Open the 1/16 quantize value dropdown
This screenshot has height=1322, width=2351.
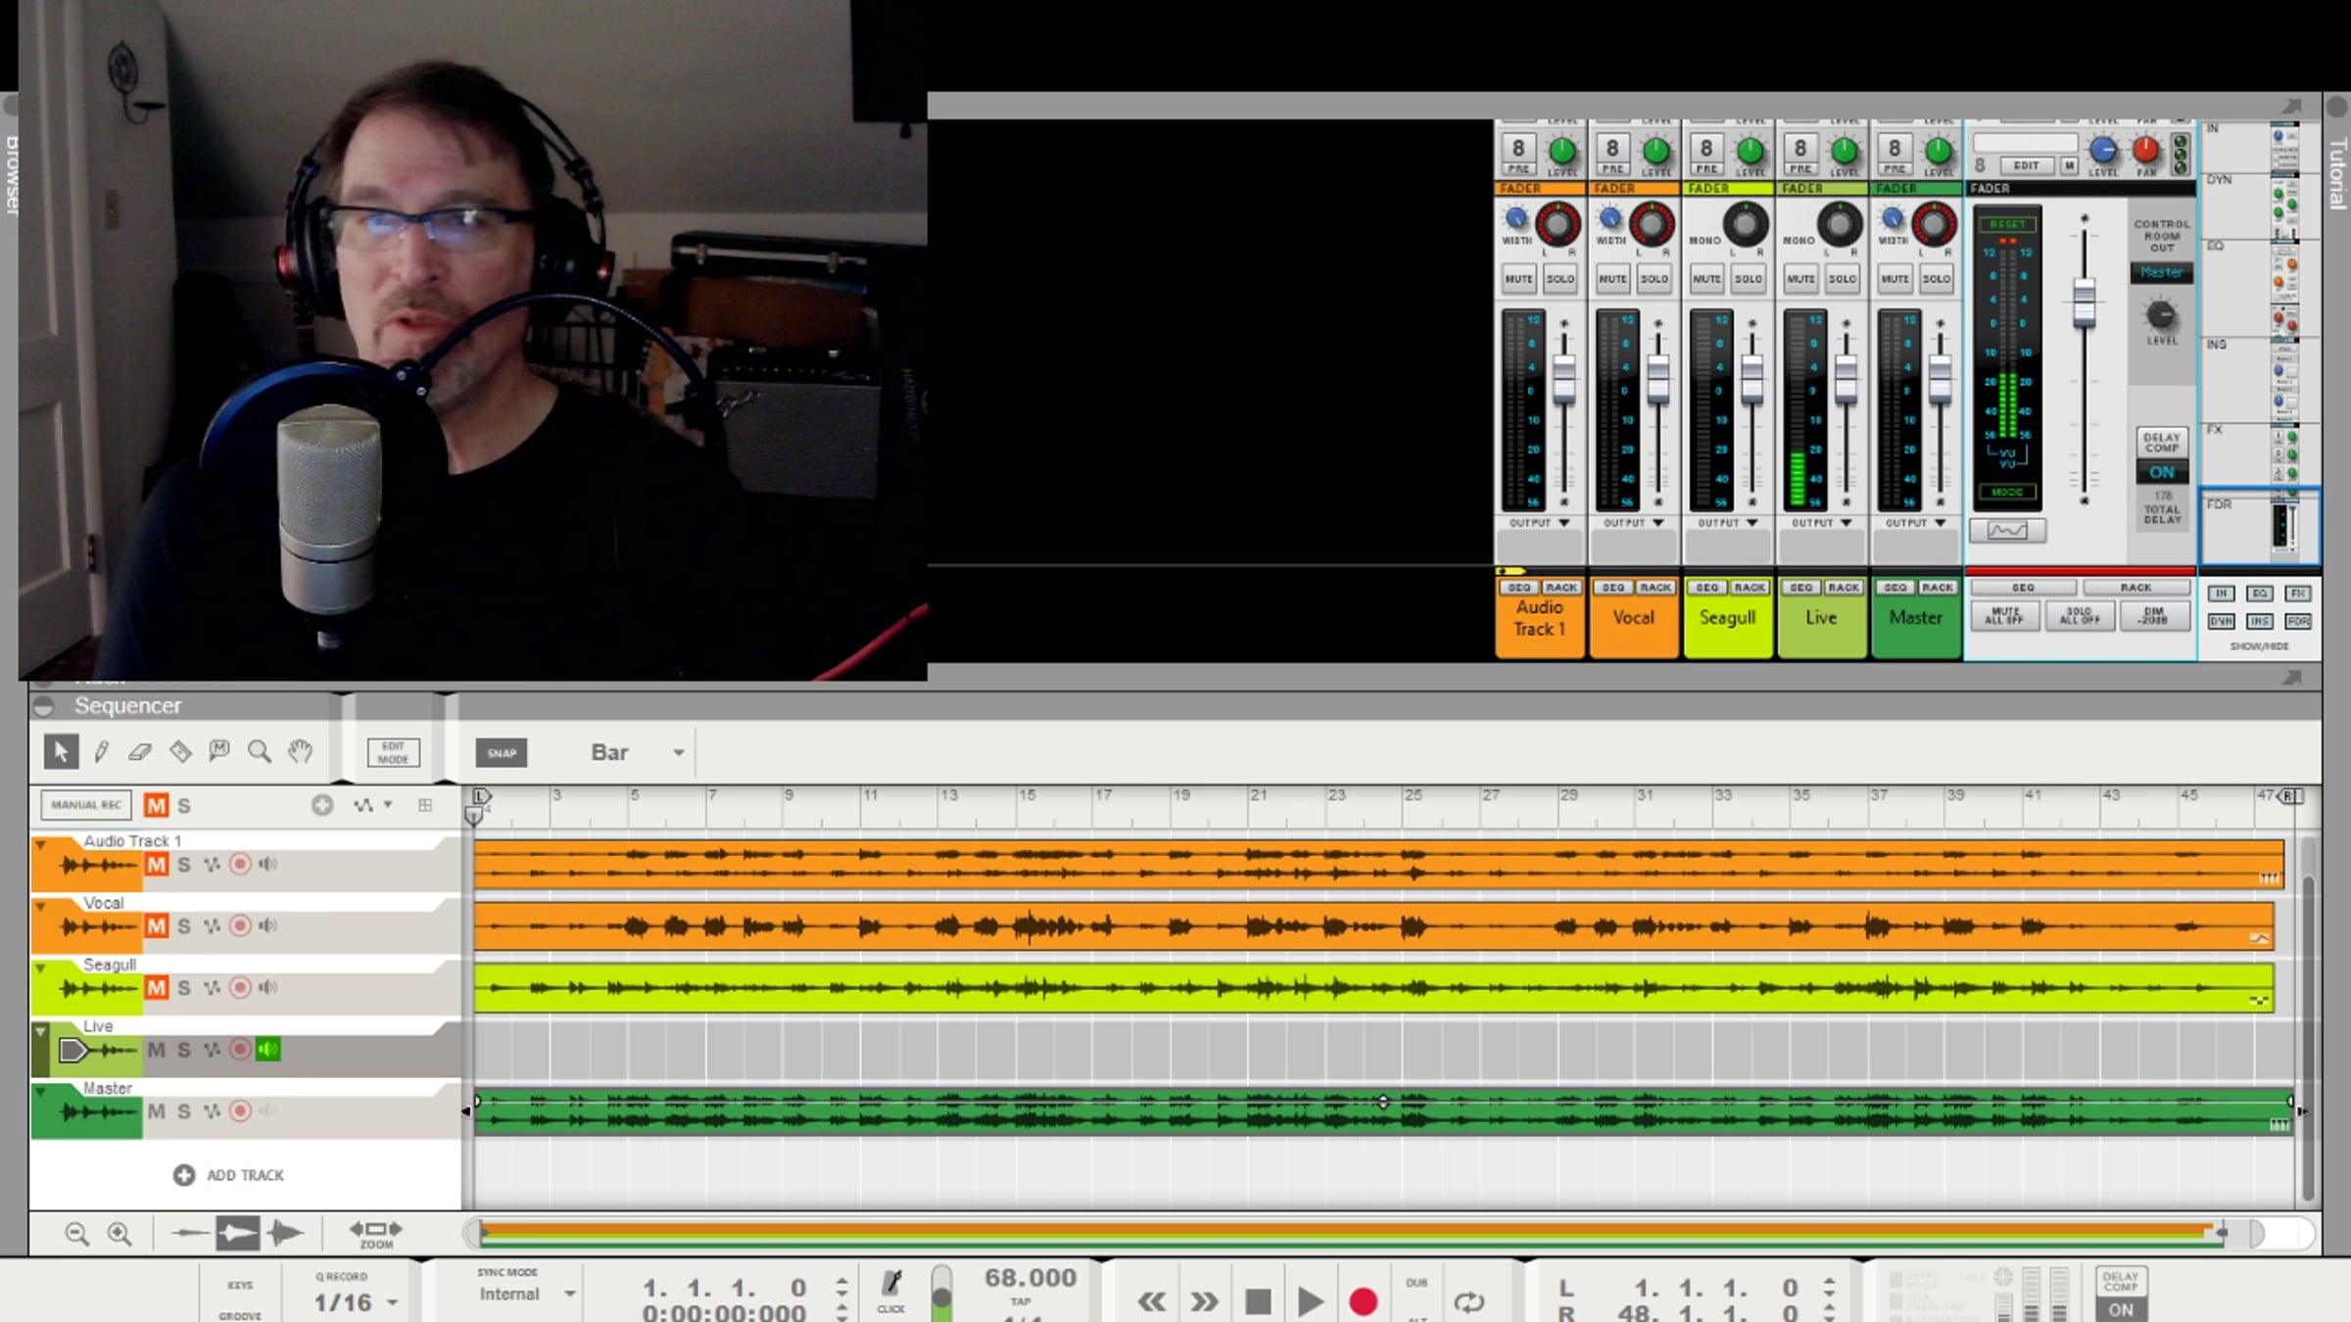(x=392, y=1303)
